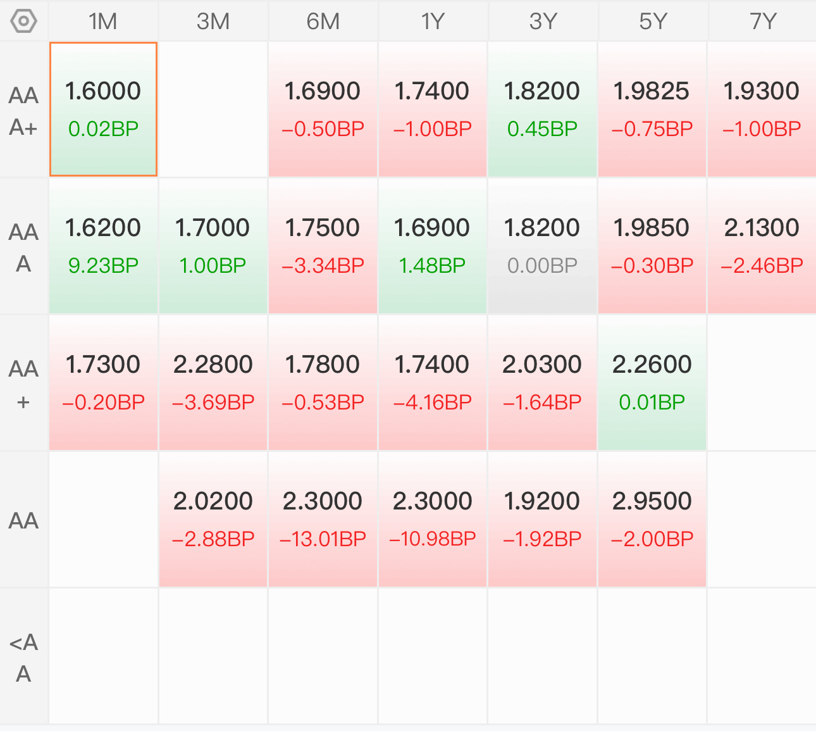The image size is (816, 731).
Task: Select the 1M column header
Action: 103,21
